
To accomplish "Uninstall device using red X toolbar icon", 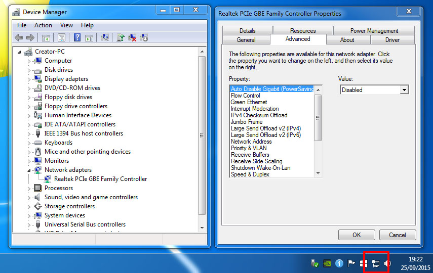I will 132,38.
